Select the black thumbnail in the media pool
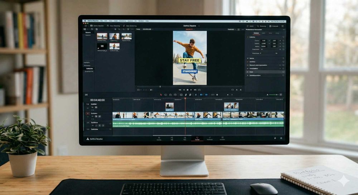 (x=102, y=46)
